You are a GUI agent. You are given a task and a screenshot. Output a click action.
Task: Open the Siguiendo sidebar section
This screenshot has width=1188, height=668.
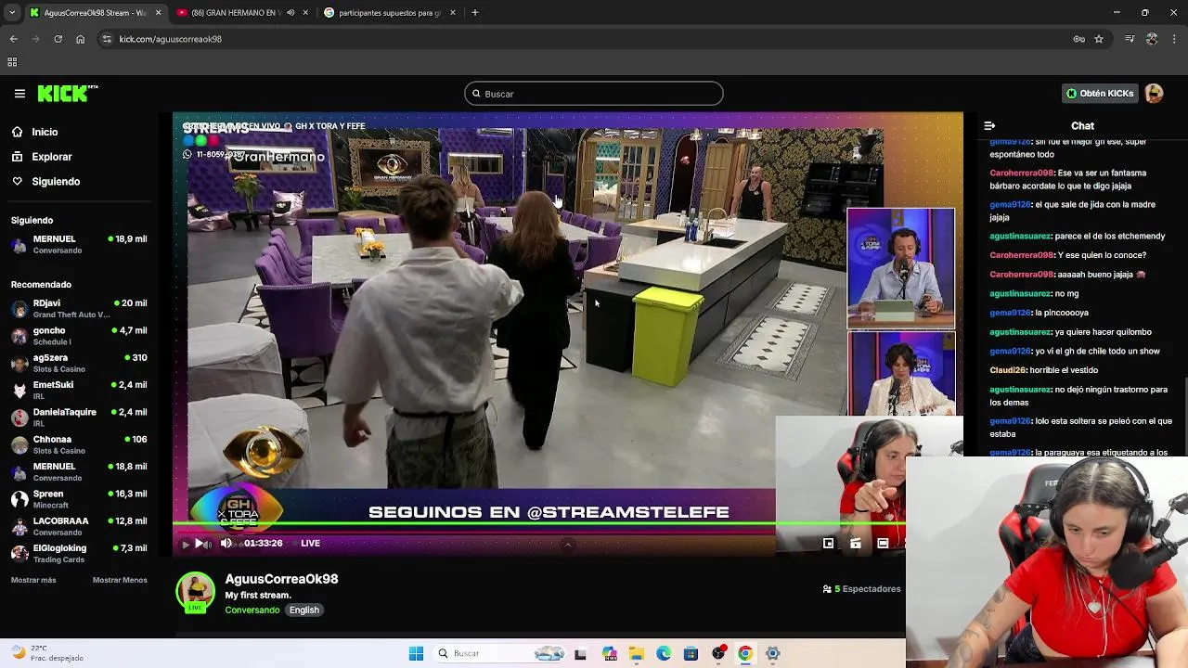(x=56, y=182)
